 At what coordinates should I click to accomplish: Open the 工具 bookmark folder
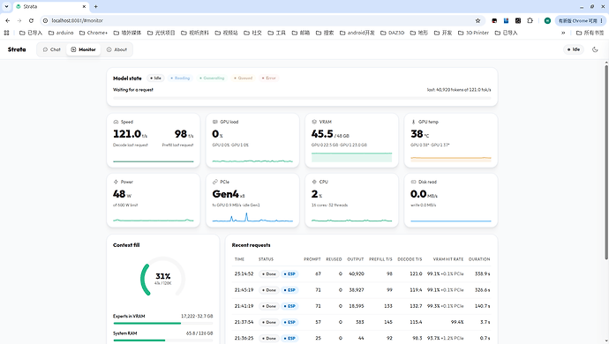click(276, 33)
